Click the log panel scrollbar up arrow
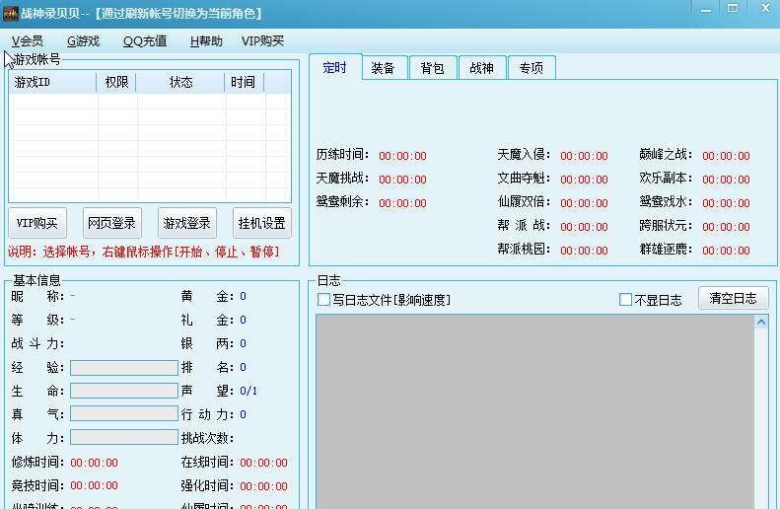 point(758,323)
